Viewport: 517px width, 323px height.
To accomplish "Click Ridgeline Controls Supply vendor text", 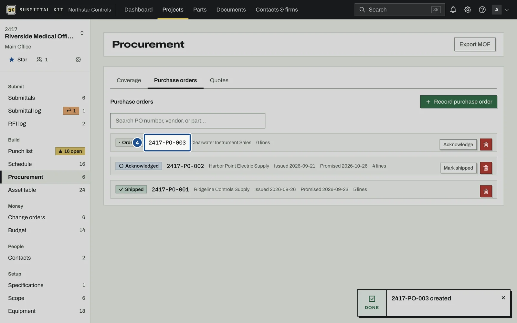I will point(222,189).
